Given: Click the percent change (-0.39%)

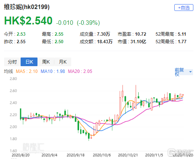Looking at the screenshot, I should pos(88,23).
